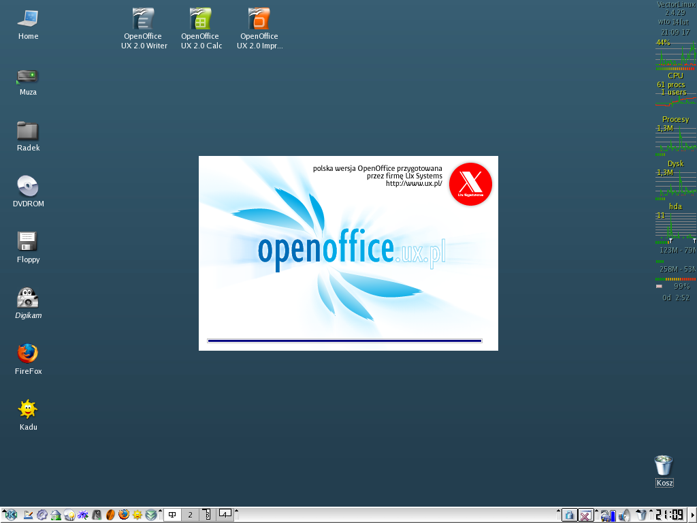Click the trash bin applet in panel
Screen dimensions: 697x523
click(x=641, y=515)
